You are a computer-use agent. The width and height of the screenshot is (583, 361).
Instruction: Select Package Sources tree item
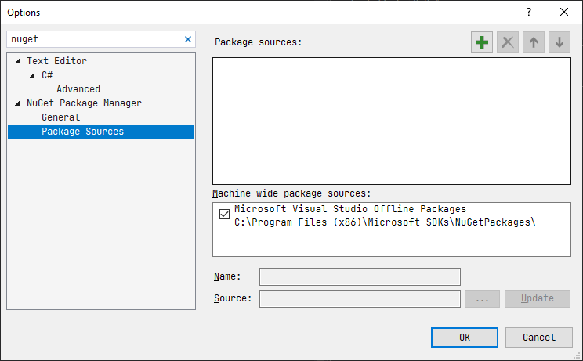click(101, 132)
